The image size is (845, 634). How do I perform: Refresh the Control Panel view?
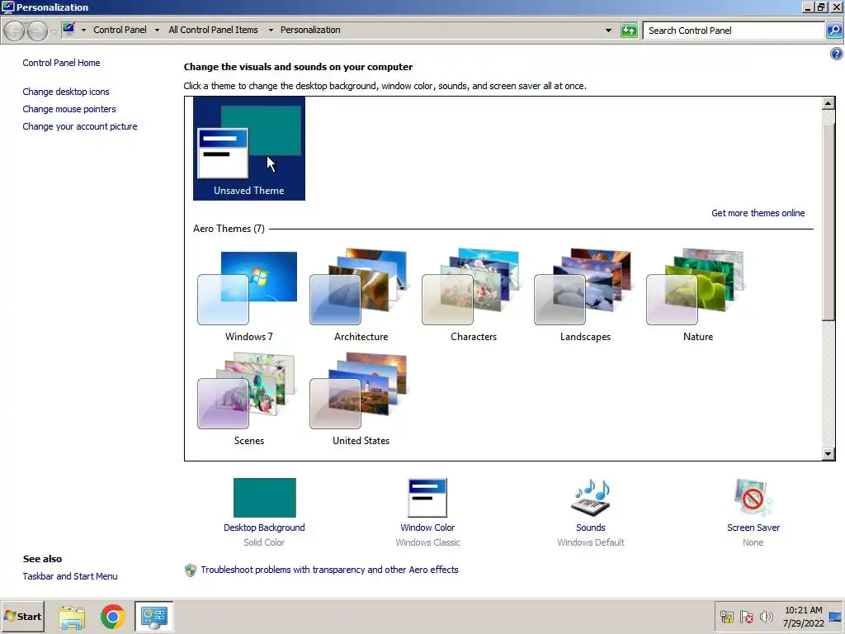(x=629, y=31)
